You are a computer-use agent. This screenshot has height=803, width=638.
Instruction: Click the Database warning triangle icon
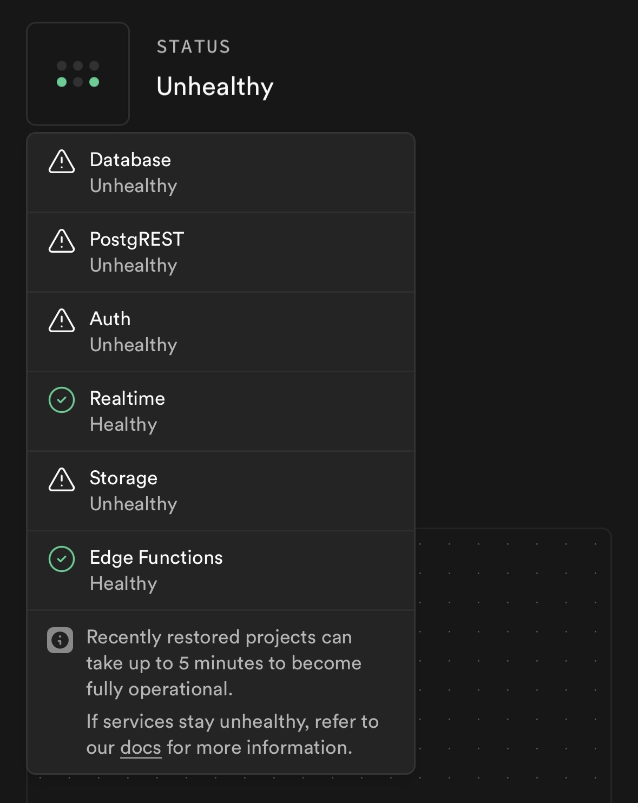pos(62,162)
